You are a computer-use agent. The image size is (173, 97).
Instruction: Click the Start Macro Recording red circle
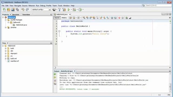(x=119, y=18)
